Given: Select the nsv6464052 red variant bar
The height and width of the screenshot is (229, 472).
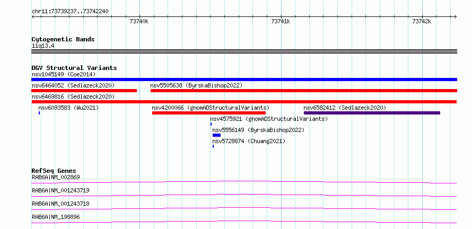Looking at the screenshot, I should coord(84,91).
